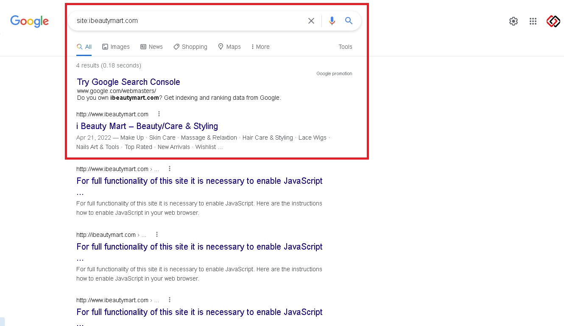Switch to the Images tab
The width and height of the screenshot is (564, 326).
(x=116, y=47)
